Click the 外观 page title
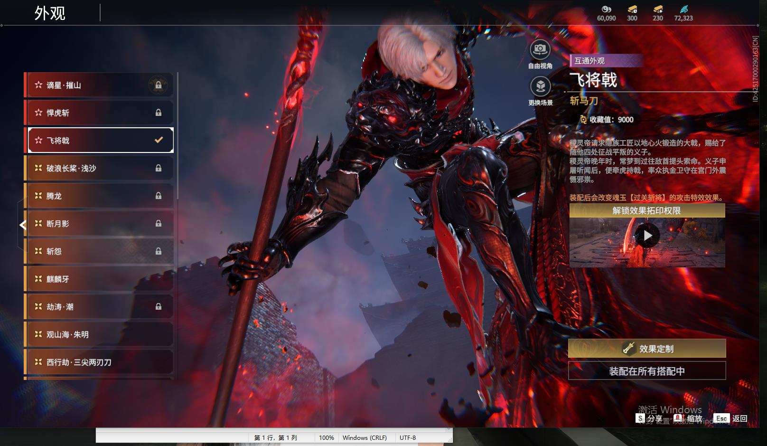 [x=50, y=13]
